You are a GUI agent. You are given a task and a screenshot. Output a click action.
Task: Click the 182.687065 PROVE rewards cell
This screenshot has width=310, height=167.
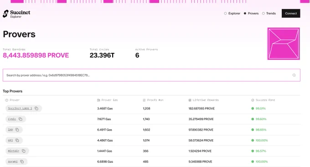point(201,108)
